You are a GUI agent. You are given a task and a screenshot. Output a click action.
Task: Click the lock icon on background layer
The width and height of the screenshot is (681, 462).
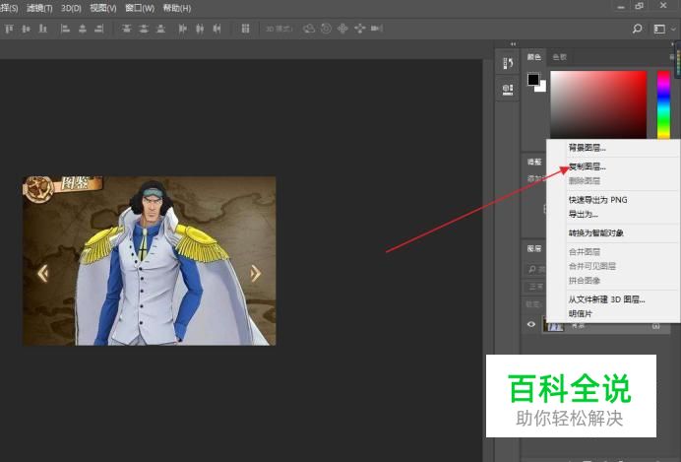point(656,325)
